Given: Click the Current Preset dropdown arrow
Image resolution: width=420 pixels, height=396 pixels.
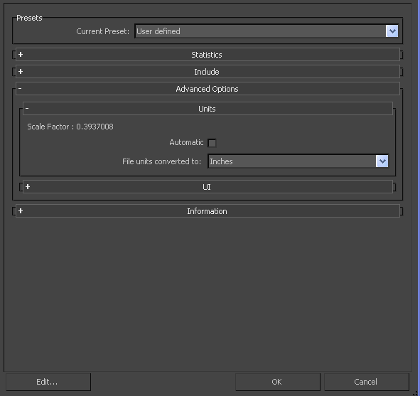Looking at the screenshot, I should pyautogui.click(x=392, y=31).
